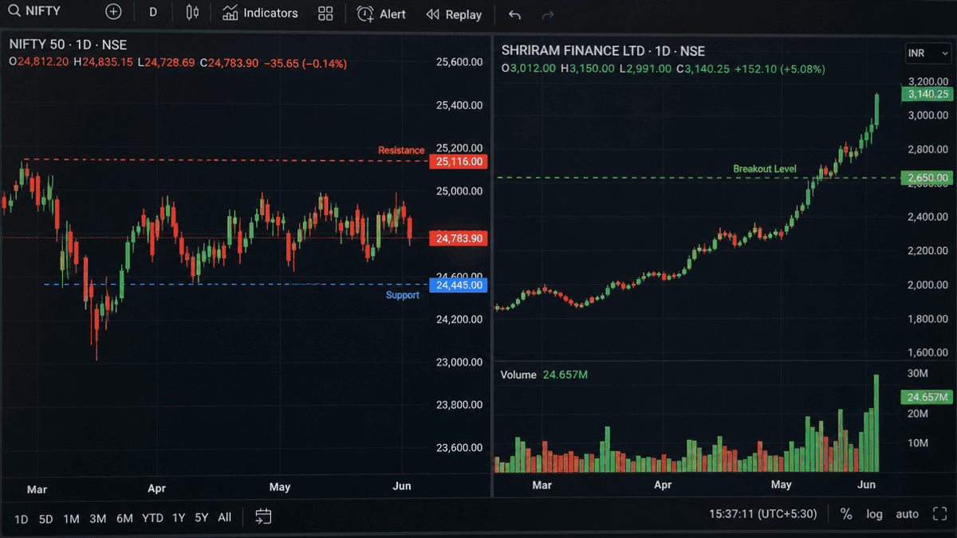
Task: Select the Resistance line text label
Action: tap(401, 150)
